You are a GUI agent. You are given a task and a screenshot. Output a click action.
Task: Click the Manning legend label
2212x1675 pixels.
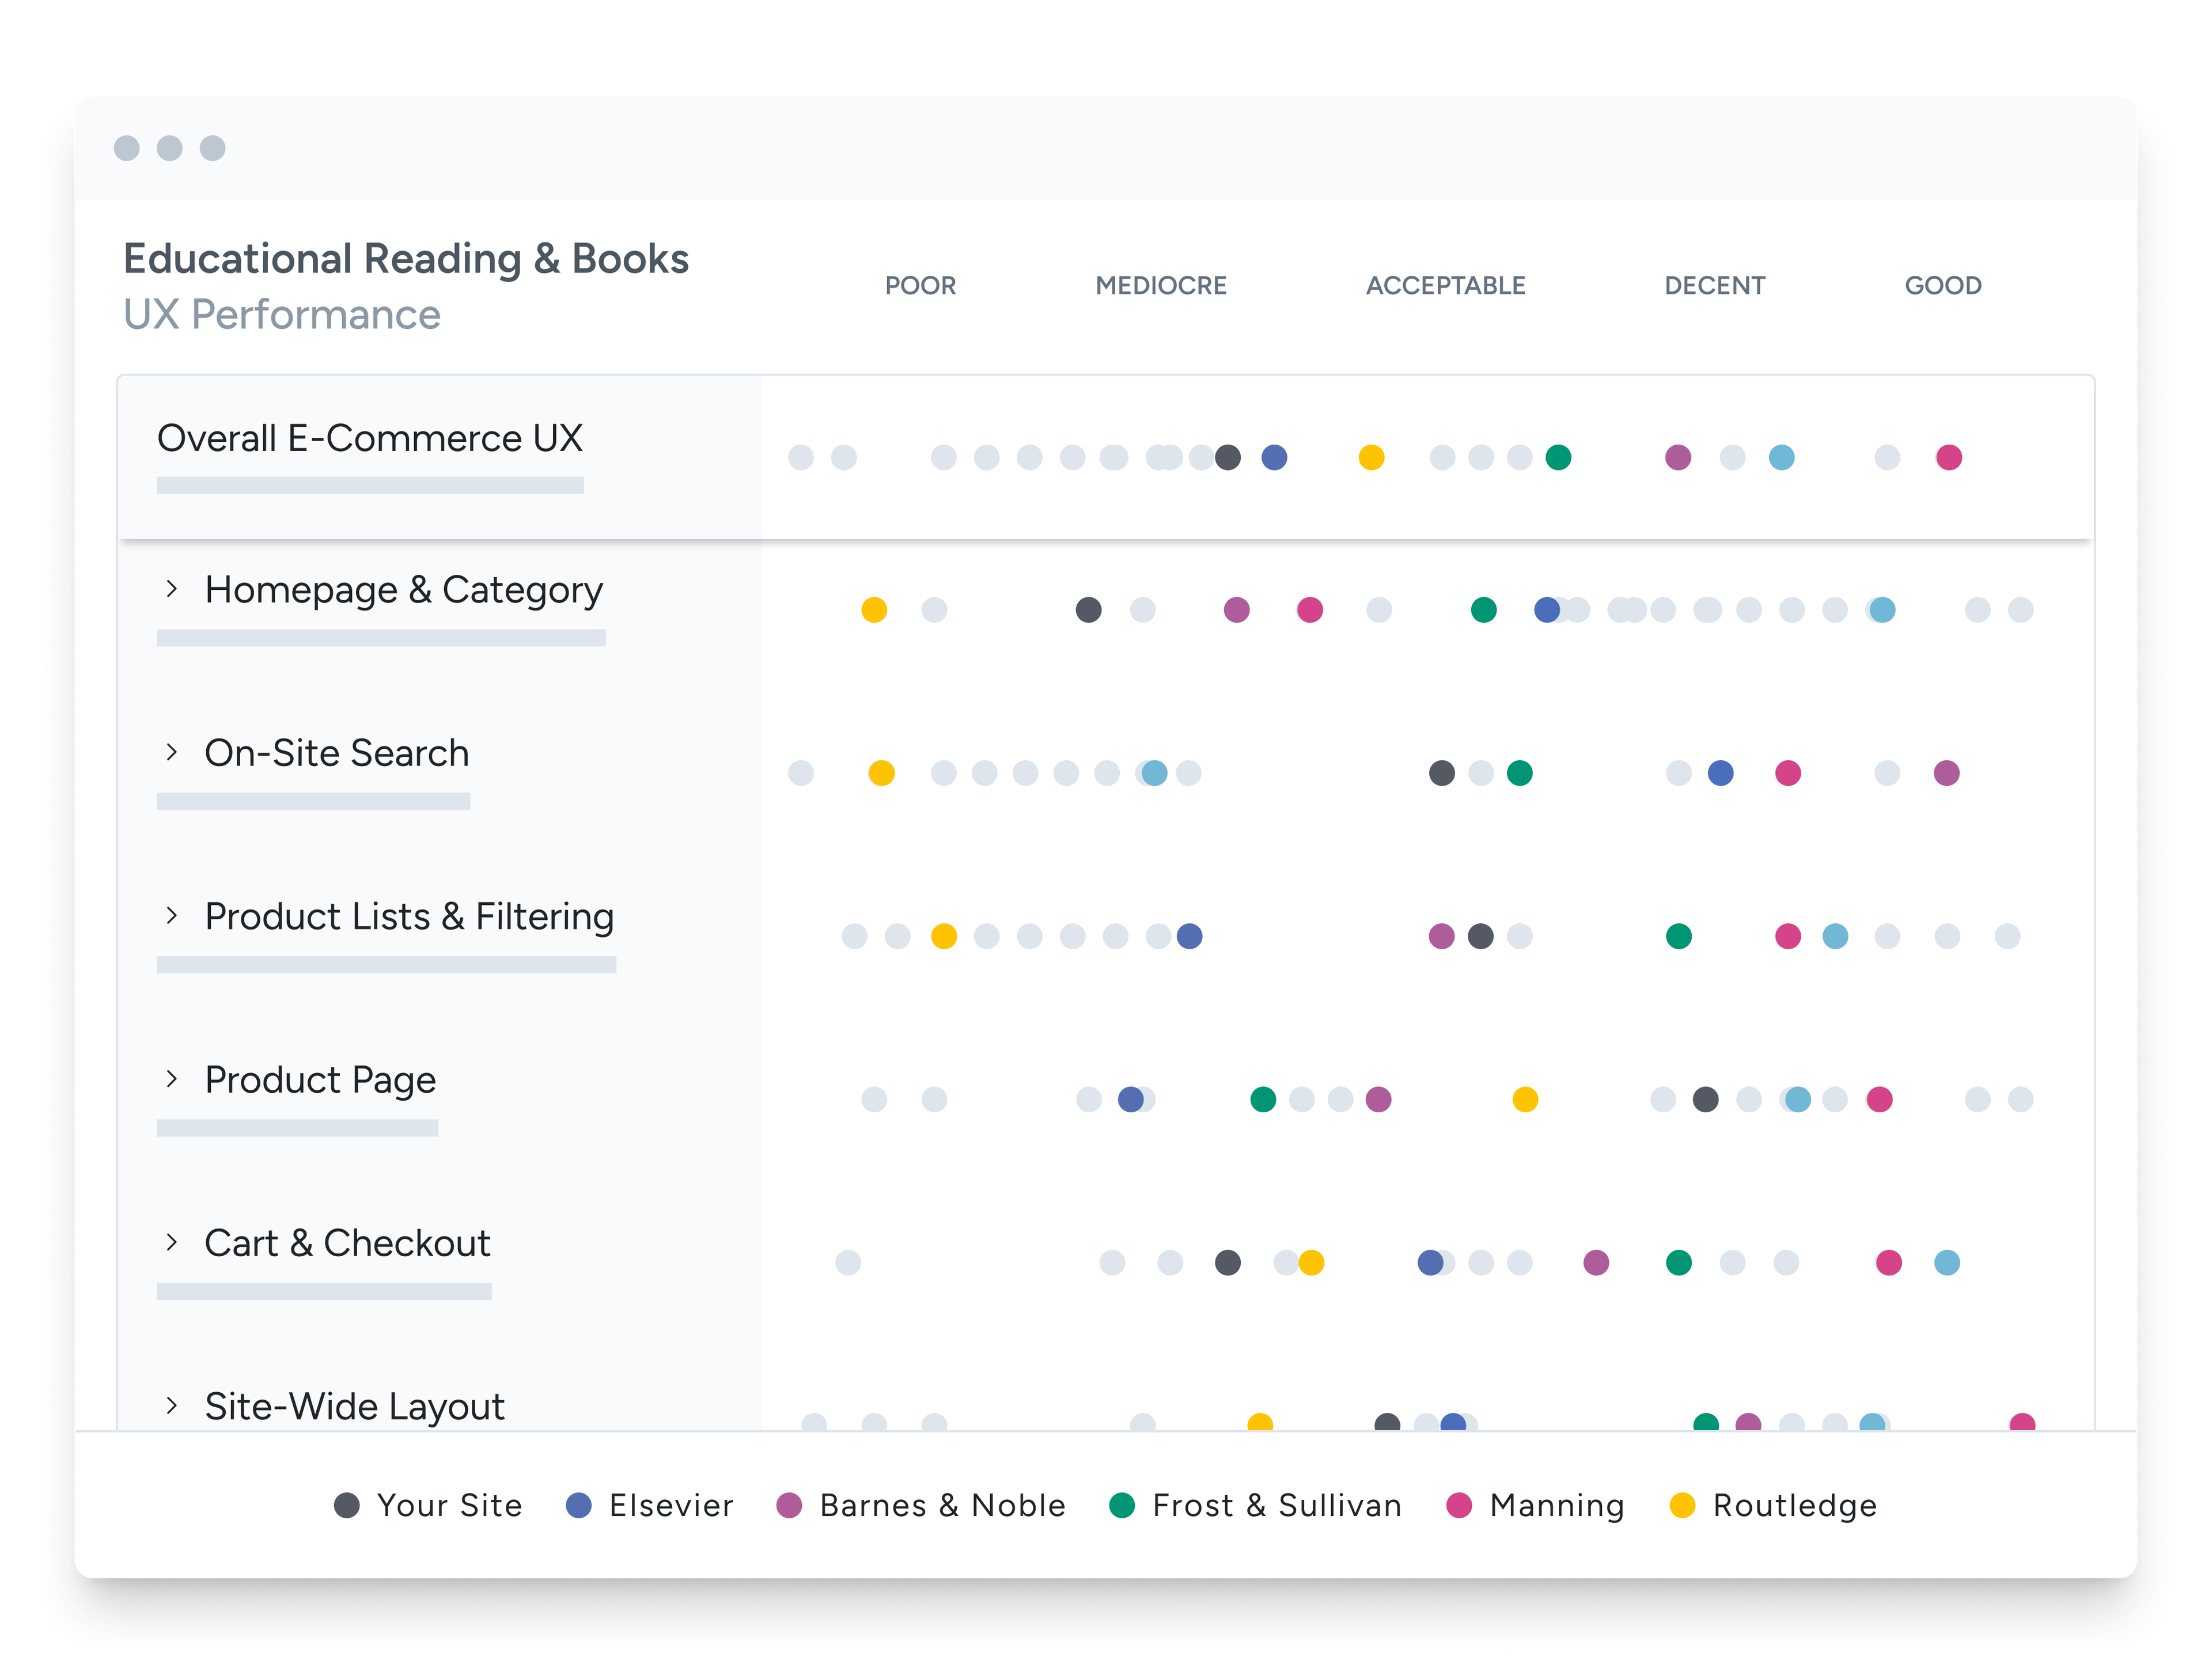click(x=1556, y=1505)
